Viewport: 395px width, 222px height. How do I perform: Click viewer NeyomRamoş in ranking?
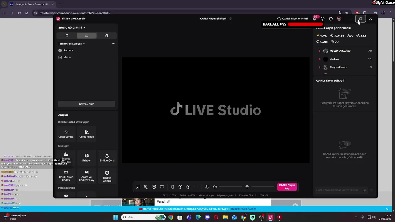(x=345, y=68)
